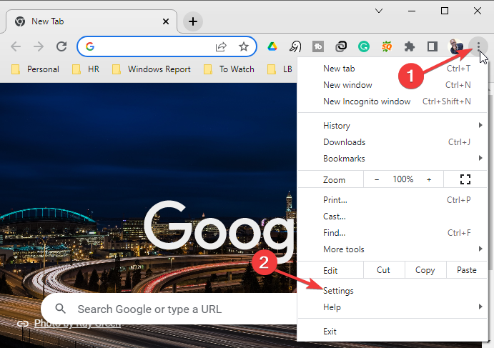The width and height of the screenshot is (494, 348).
Task: Click the share page icon in the address bar
Action: (221, 47)
